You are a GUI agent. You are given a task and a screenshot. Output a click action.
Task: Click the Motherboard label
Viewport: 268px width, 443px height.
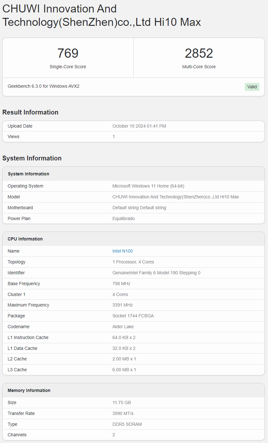(x=20, y=208)
